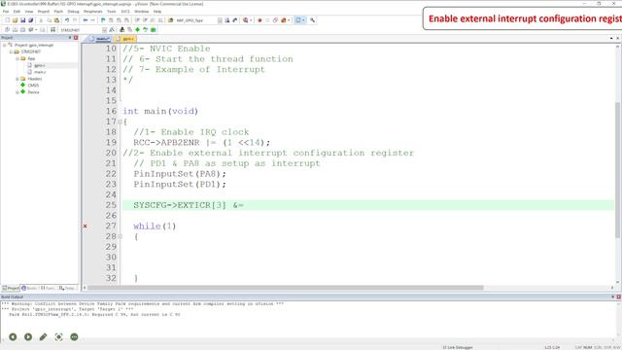Click the green back arrow overlay button
This screenshot has width=622, height=350.
point(13,337)
